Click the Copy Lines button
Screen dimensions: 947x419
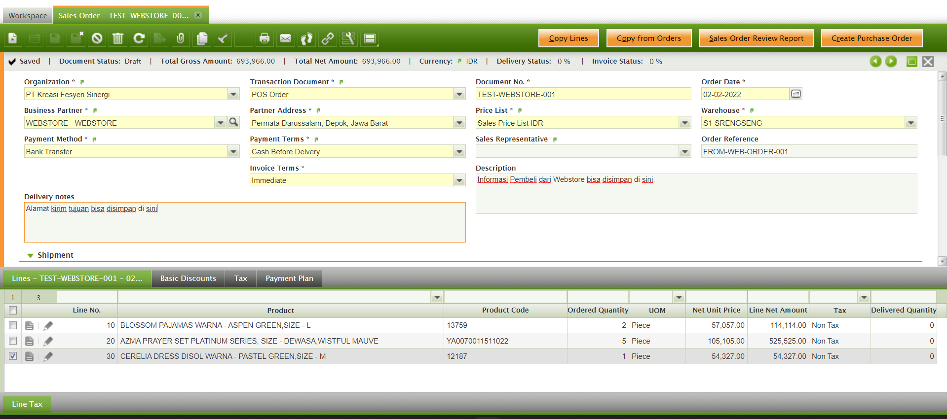[568, 38]
